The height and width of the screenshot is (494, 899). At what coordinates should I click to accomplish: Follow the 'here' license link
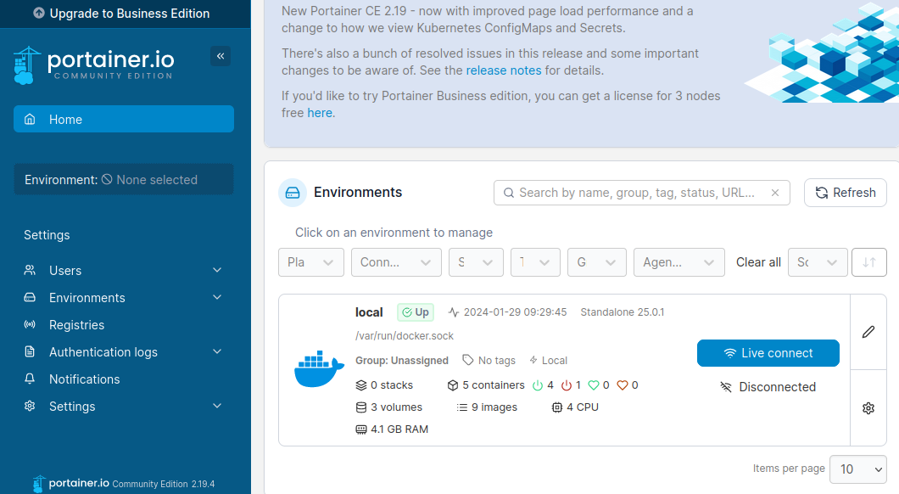[x=320, y=113]
